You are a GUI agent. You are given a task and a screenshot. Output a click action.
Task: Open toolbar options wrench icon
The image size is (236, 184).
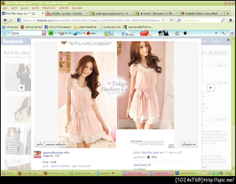point(223,33)
